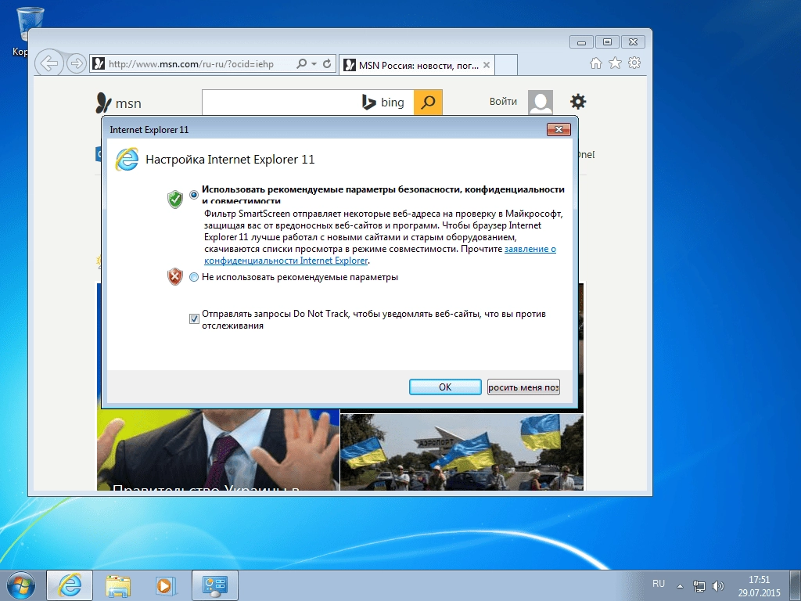801x601 pixels.
Task: Click the volume speaker tray icon
Action: [718, 586]
